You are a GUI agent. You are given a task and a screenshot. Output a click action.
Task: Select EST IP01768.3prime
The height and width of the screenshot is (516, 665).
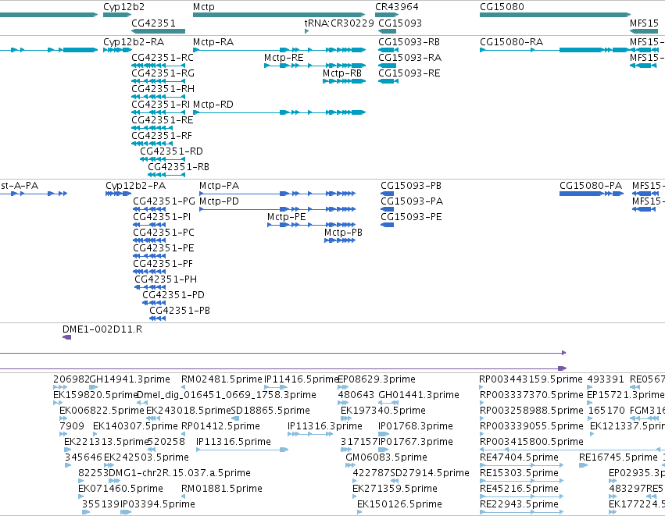click(x=416, y=426)
